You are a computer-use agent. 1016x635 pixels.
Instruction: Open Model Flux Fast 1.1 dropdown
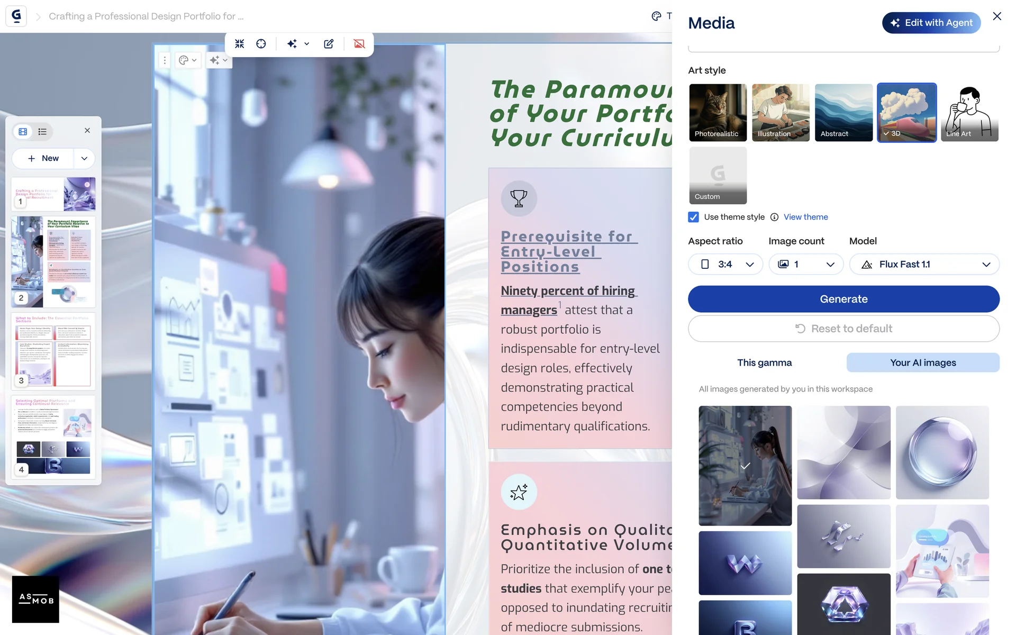tap(923, 264)
